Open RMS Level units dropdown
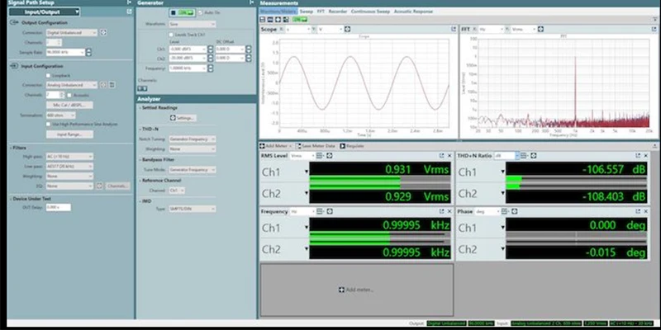The width and height of the screenshot is (661, 330). click(302, 156)
